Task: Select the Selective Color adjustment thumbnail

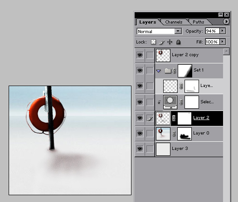Action: point(170,102)
